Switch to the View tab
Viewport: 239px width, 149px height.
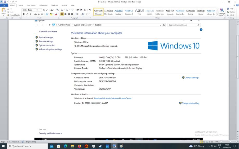[73, 5]
